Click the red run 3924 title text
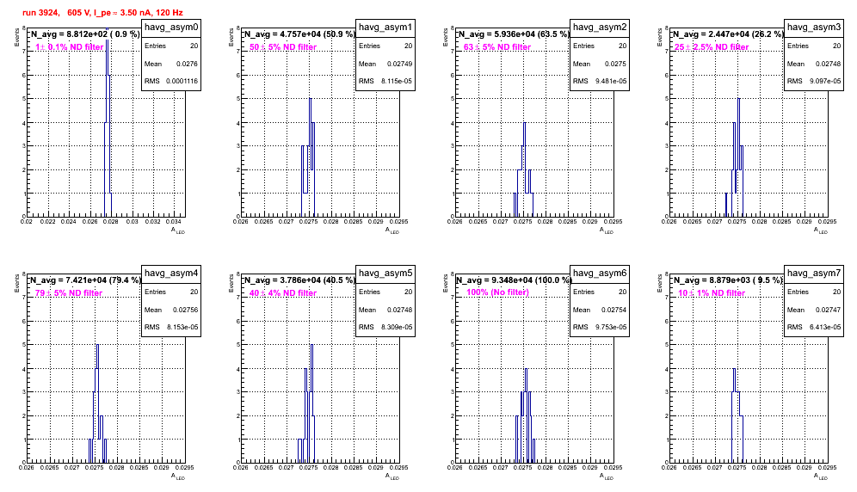This screenshot has height=492, width=857. (x=102, y=12)
